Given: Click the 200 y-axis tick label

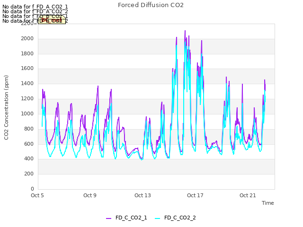Looking at the screenshot, I should (x=29, y=174).
